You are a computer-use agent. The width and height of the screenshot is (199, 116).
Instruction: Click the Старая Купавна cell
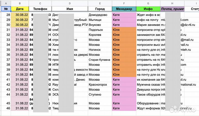[x=100, y=60]
